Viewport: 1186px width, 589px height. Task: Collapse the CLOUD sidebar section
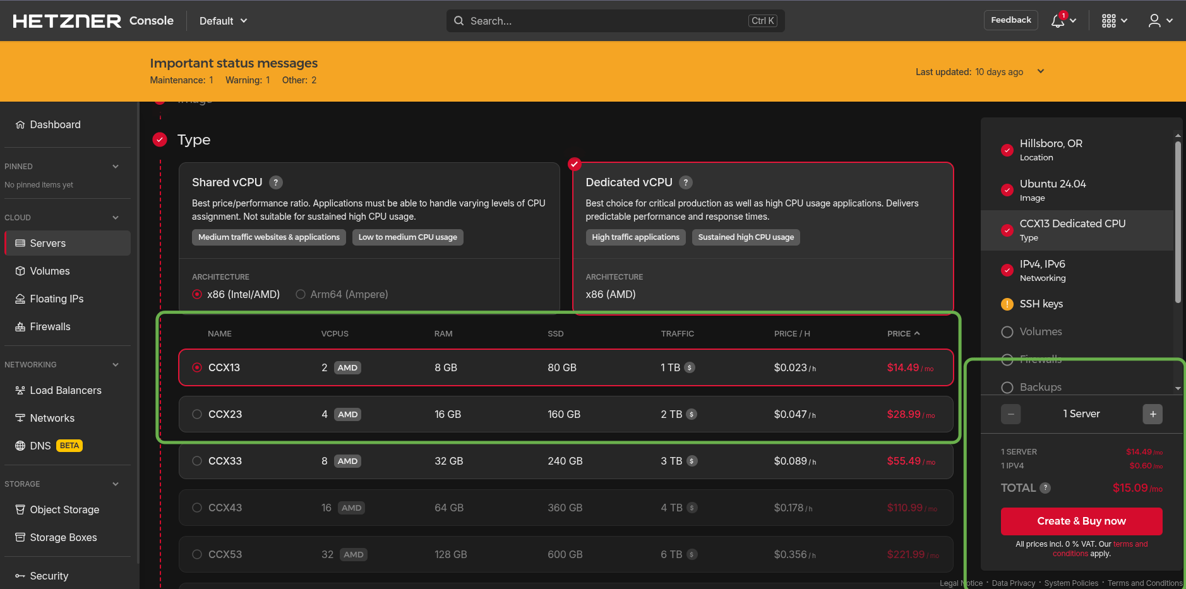[x=116, y=218]
